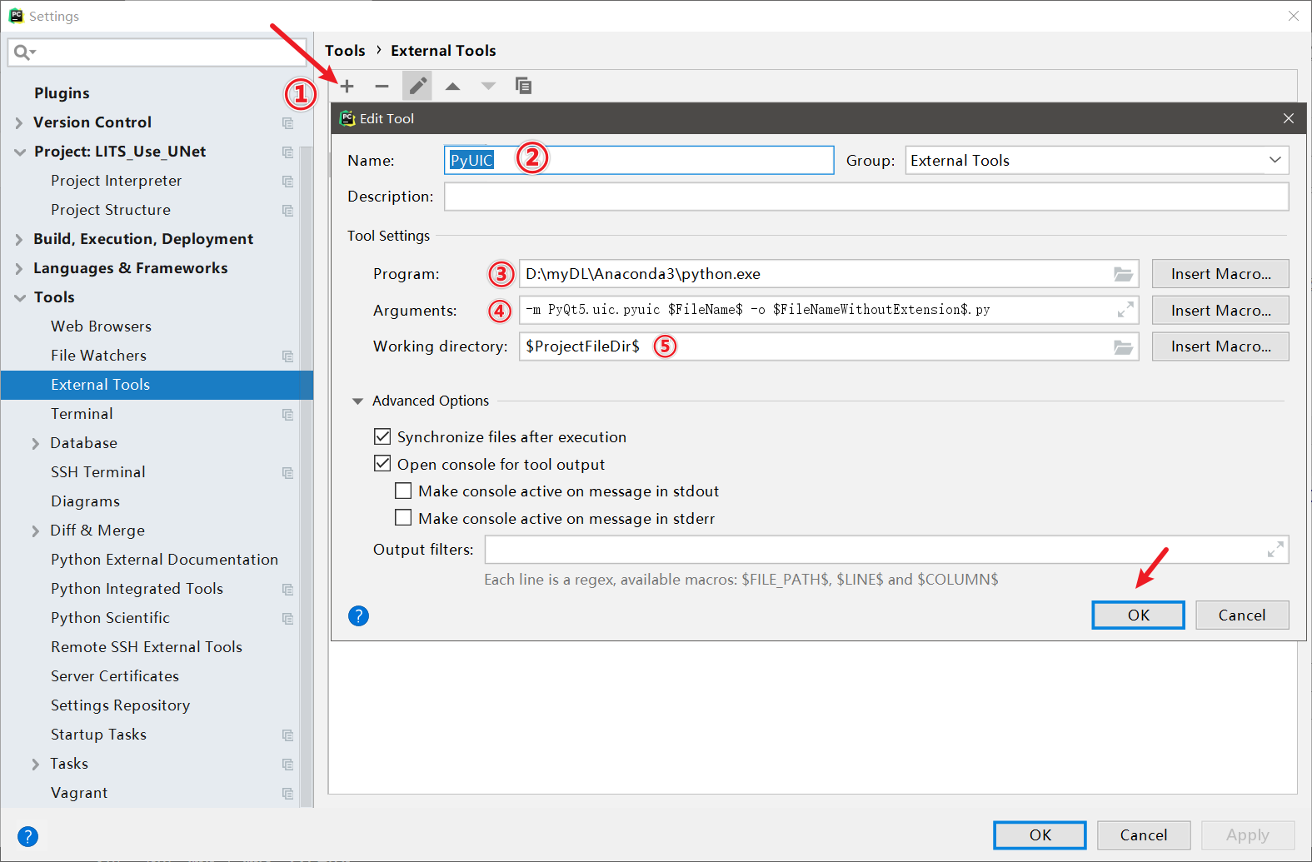Click the pencil edit tool icon

point(417,86)
